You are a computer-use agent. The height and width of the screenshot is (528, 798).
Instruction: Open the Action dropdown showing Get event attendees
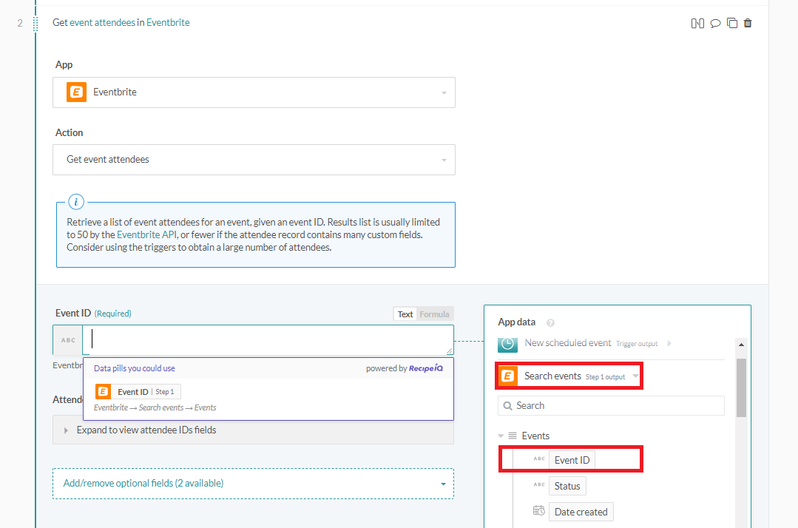254,160
